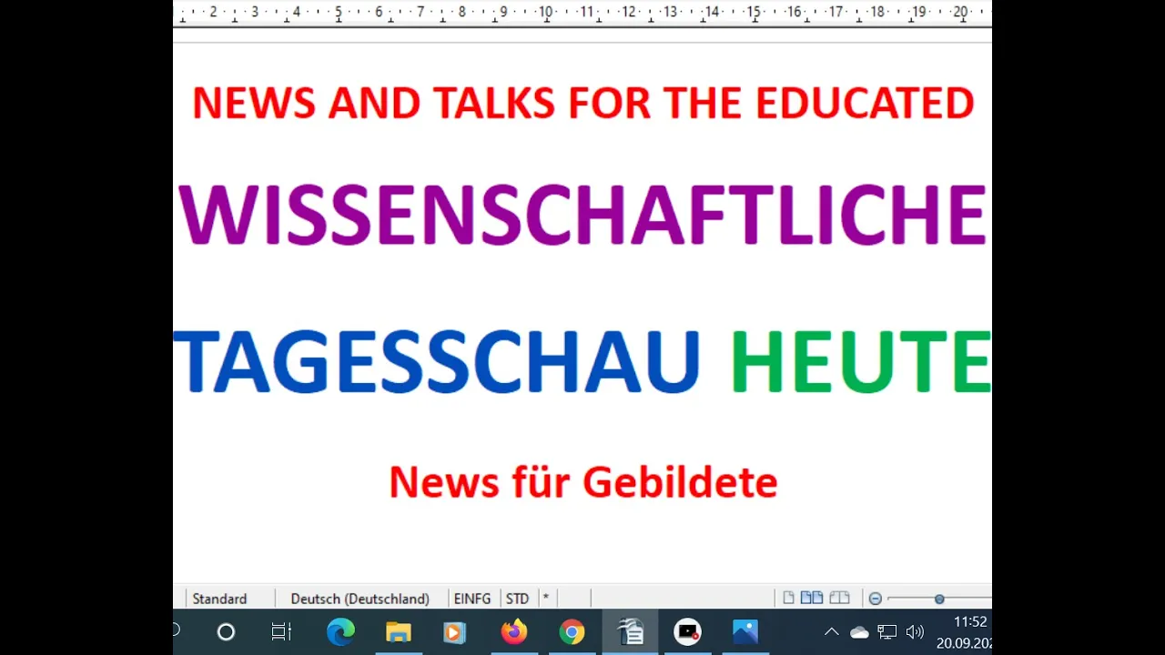Open the screen recorder taskbar icon
The image size is (1165, 655).
tap(688, 631)
